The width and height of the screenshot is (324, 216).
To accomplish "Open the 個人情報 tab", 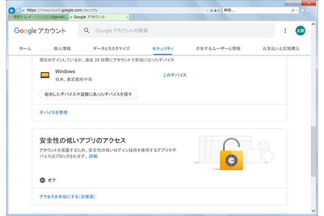I will tap(62, 48).
